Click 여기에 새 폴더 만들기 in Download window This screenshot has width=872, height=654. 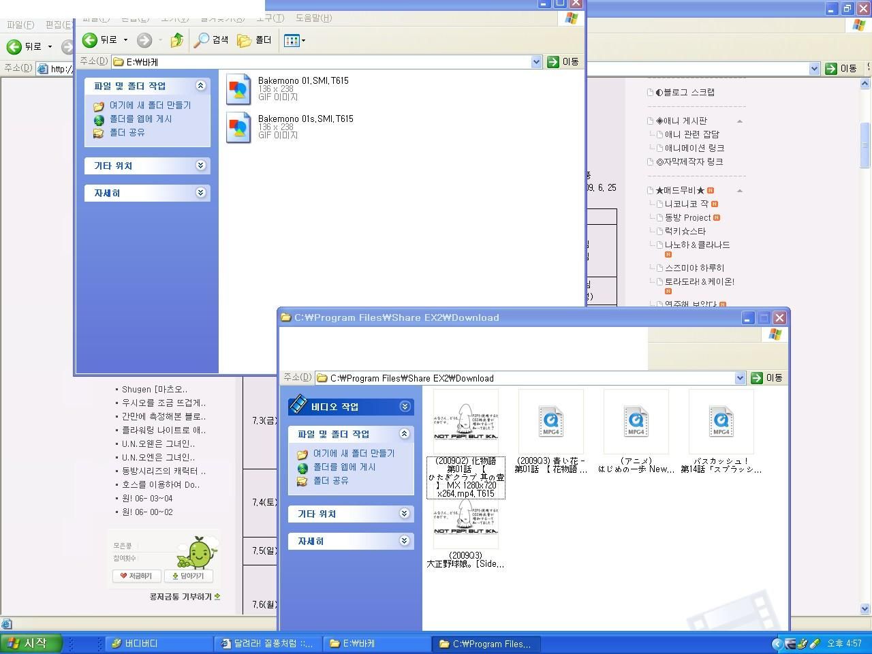click(x=354, y=454)
